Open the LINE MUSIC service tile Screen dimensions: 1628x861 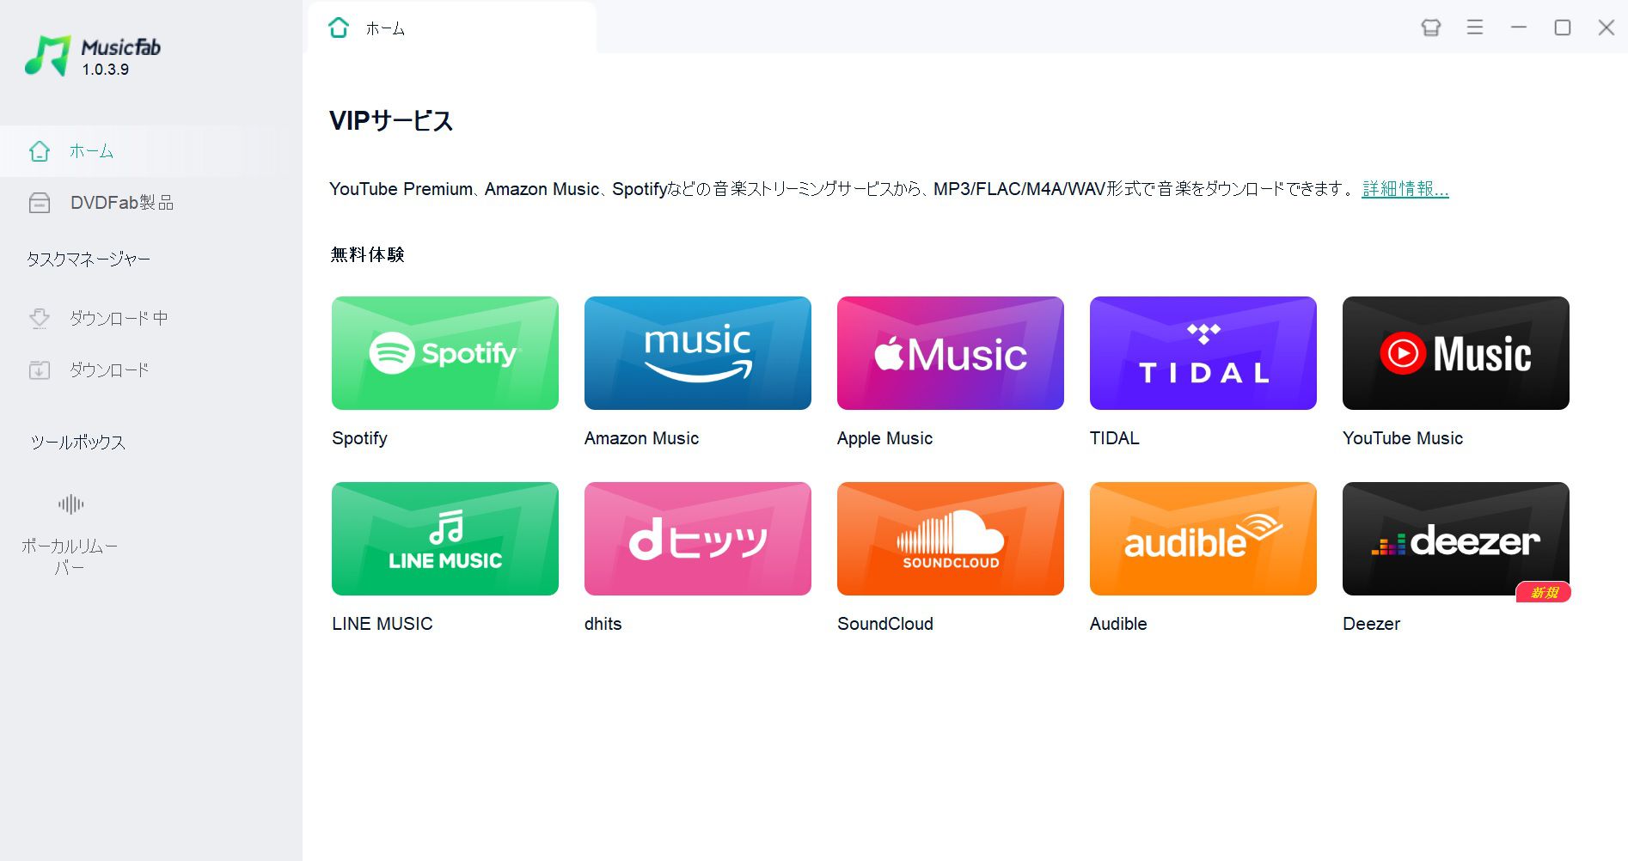tap(445, 539)
